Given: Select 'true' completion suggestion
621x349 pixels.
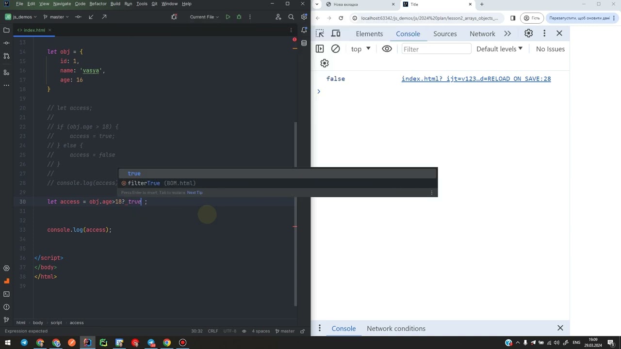Looking at the screenshot, I should coord(278,174).
